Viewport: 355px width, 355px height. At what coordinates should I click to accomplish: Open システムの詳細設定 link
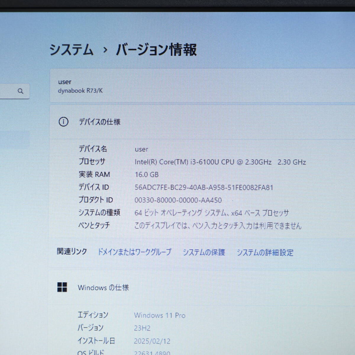(x=265, y=253)
